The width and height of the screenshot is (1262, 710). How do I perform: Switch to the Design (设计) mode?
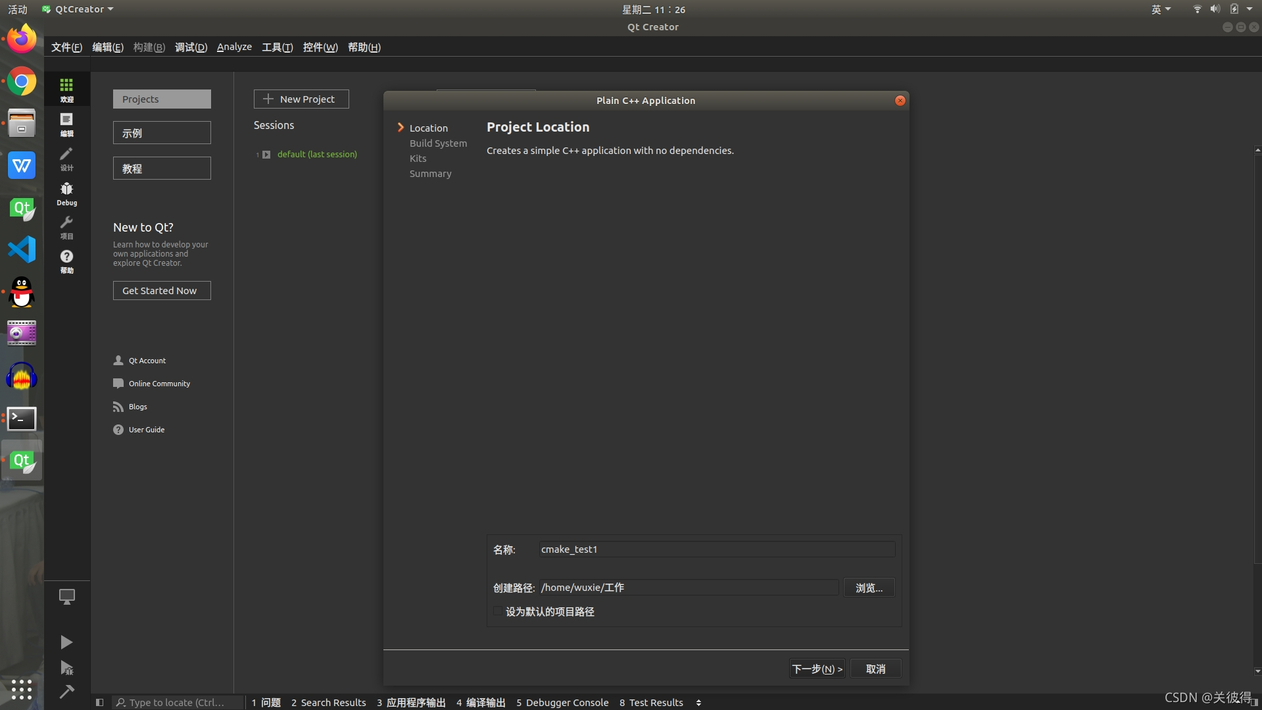66,159
